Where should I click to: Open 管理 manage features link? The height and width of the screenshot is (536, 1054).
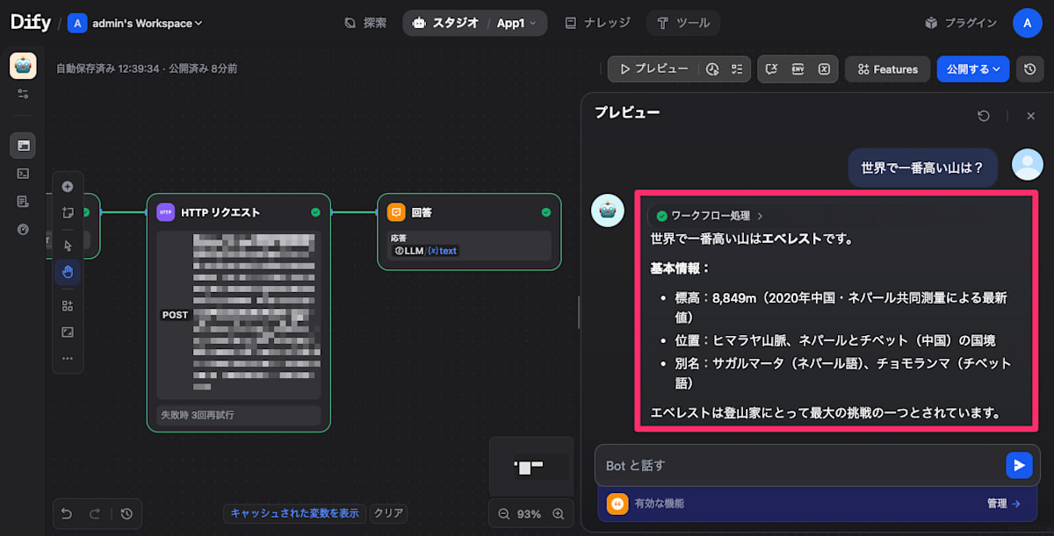(x=1002, y=504)
